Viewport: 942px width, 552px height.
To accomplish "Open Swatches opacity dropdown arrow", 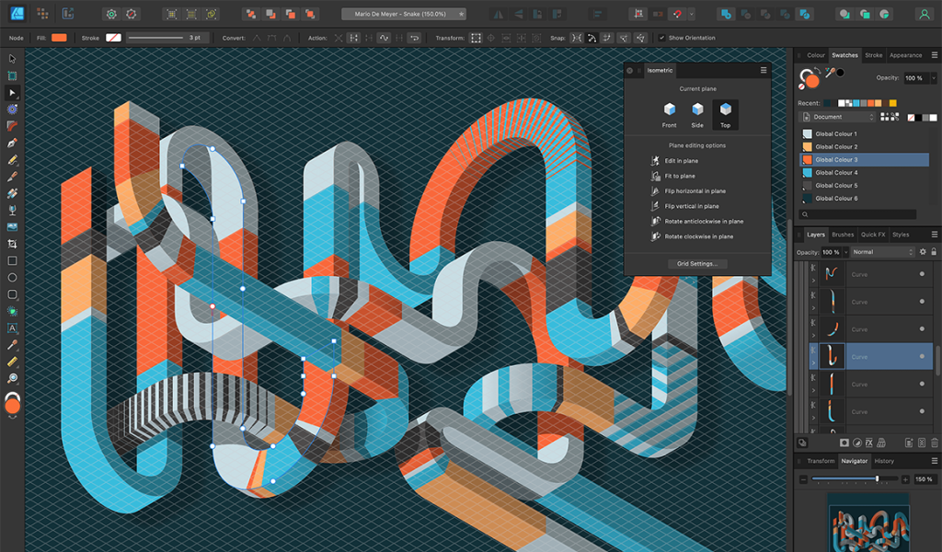I will coord(933,78).
